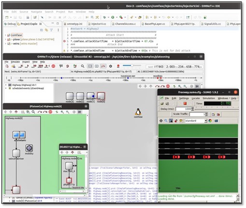Open the OMNeT++ IDE Navigate menu

pos(36,12)
